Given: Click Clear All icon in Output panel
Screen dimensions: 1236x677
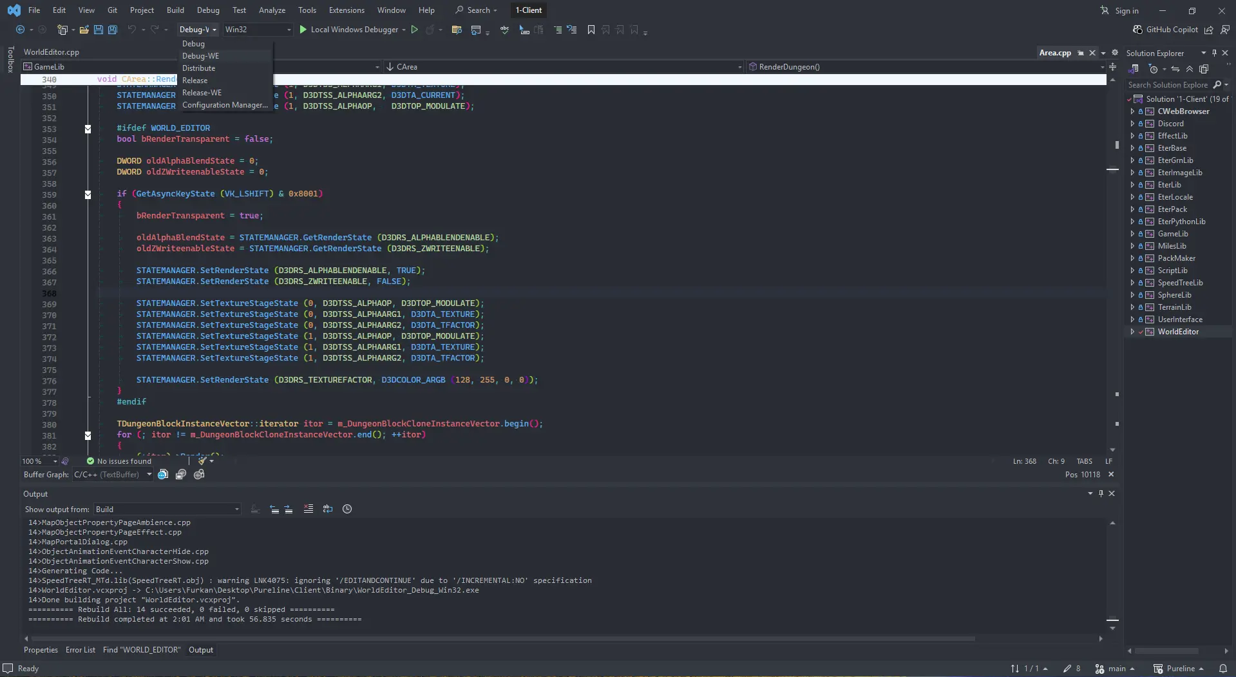Looking at the screenshot, I should coord(309,509).
